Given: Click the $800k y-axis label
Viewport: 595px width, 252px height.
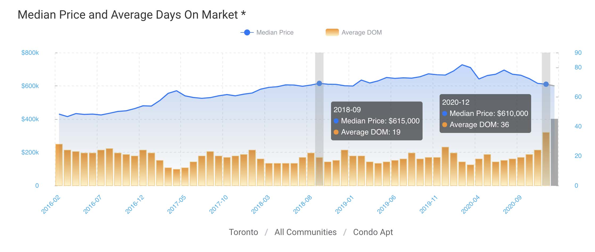Looking at the screenshot, I should [x=30, y=53].
